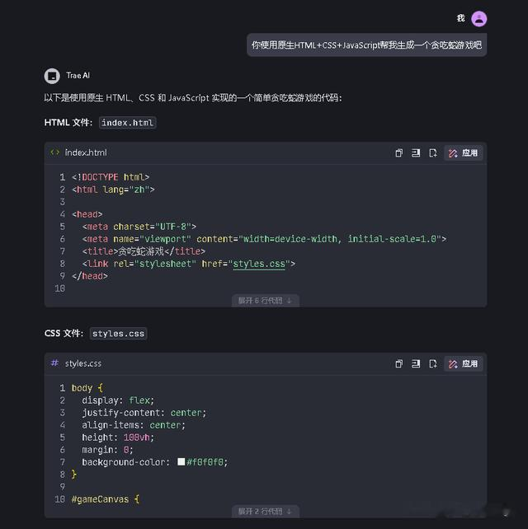
Task: Click the 'meta charset="UTF-8"' line
Action: tap(139, 227)
